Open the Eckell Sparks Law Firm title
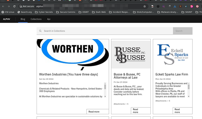This screenshot has height=119, width=202. click(172, 74)
